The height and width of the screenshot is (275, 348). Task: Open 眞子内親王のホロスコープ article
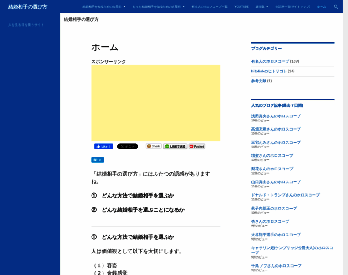[x=274, y=209]
